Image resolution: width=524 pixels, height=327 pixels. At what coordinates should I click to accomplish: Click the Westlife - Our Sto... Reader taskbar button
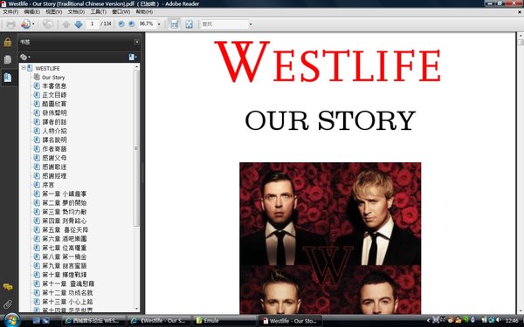click(x=290, y=321)
